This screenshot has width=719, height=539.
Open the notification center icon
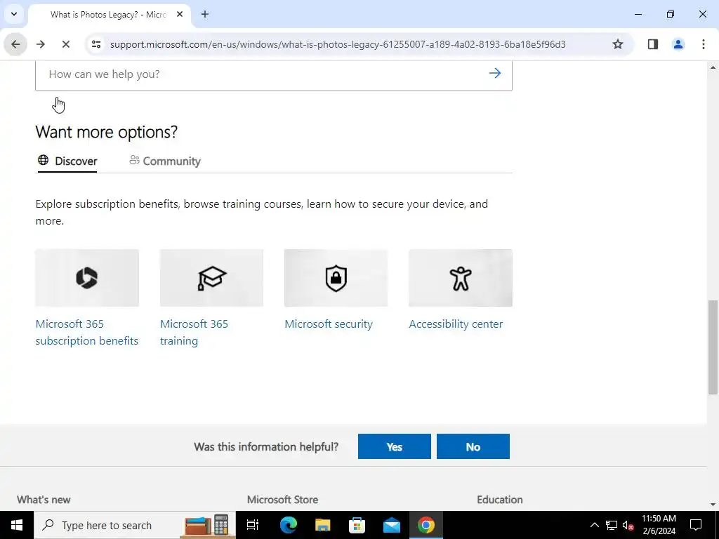click(696, 525)
